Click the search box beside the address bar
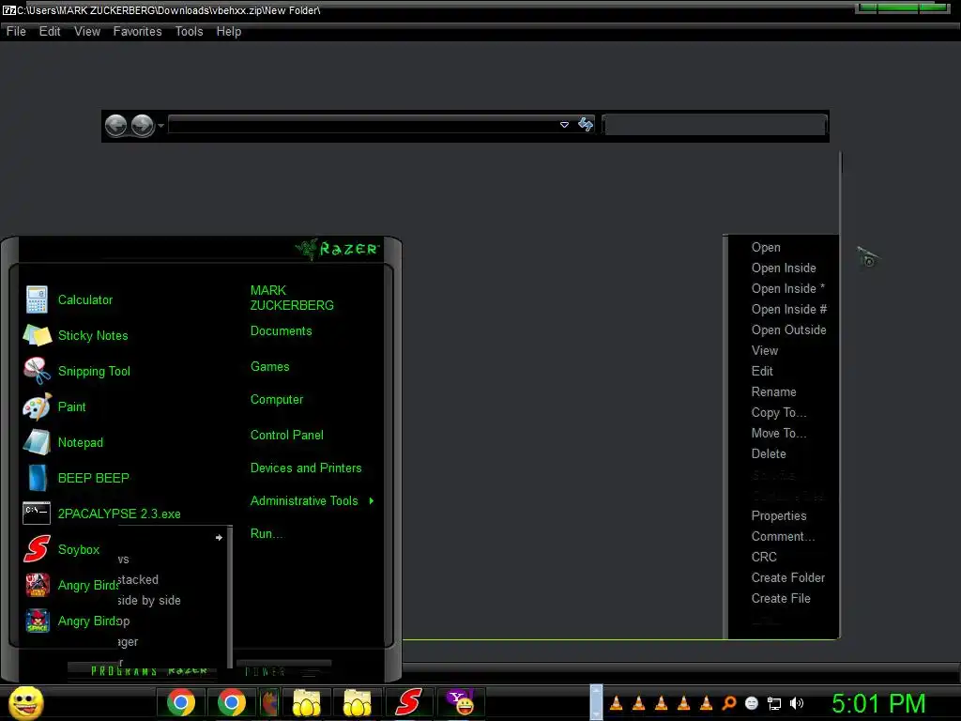961x721 pixels. point(714,125)
